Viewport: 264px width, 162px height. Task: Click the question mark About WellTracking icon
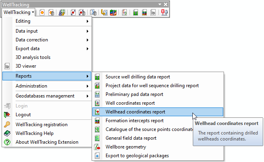pyautogui.click(x=7, y=142)
